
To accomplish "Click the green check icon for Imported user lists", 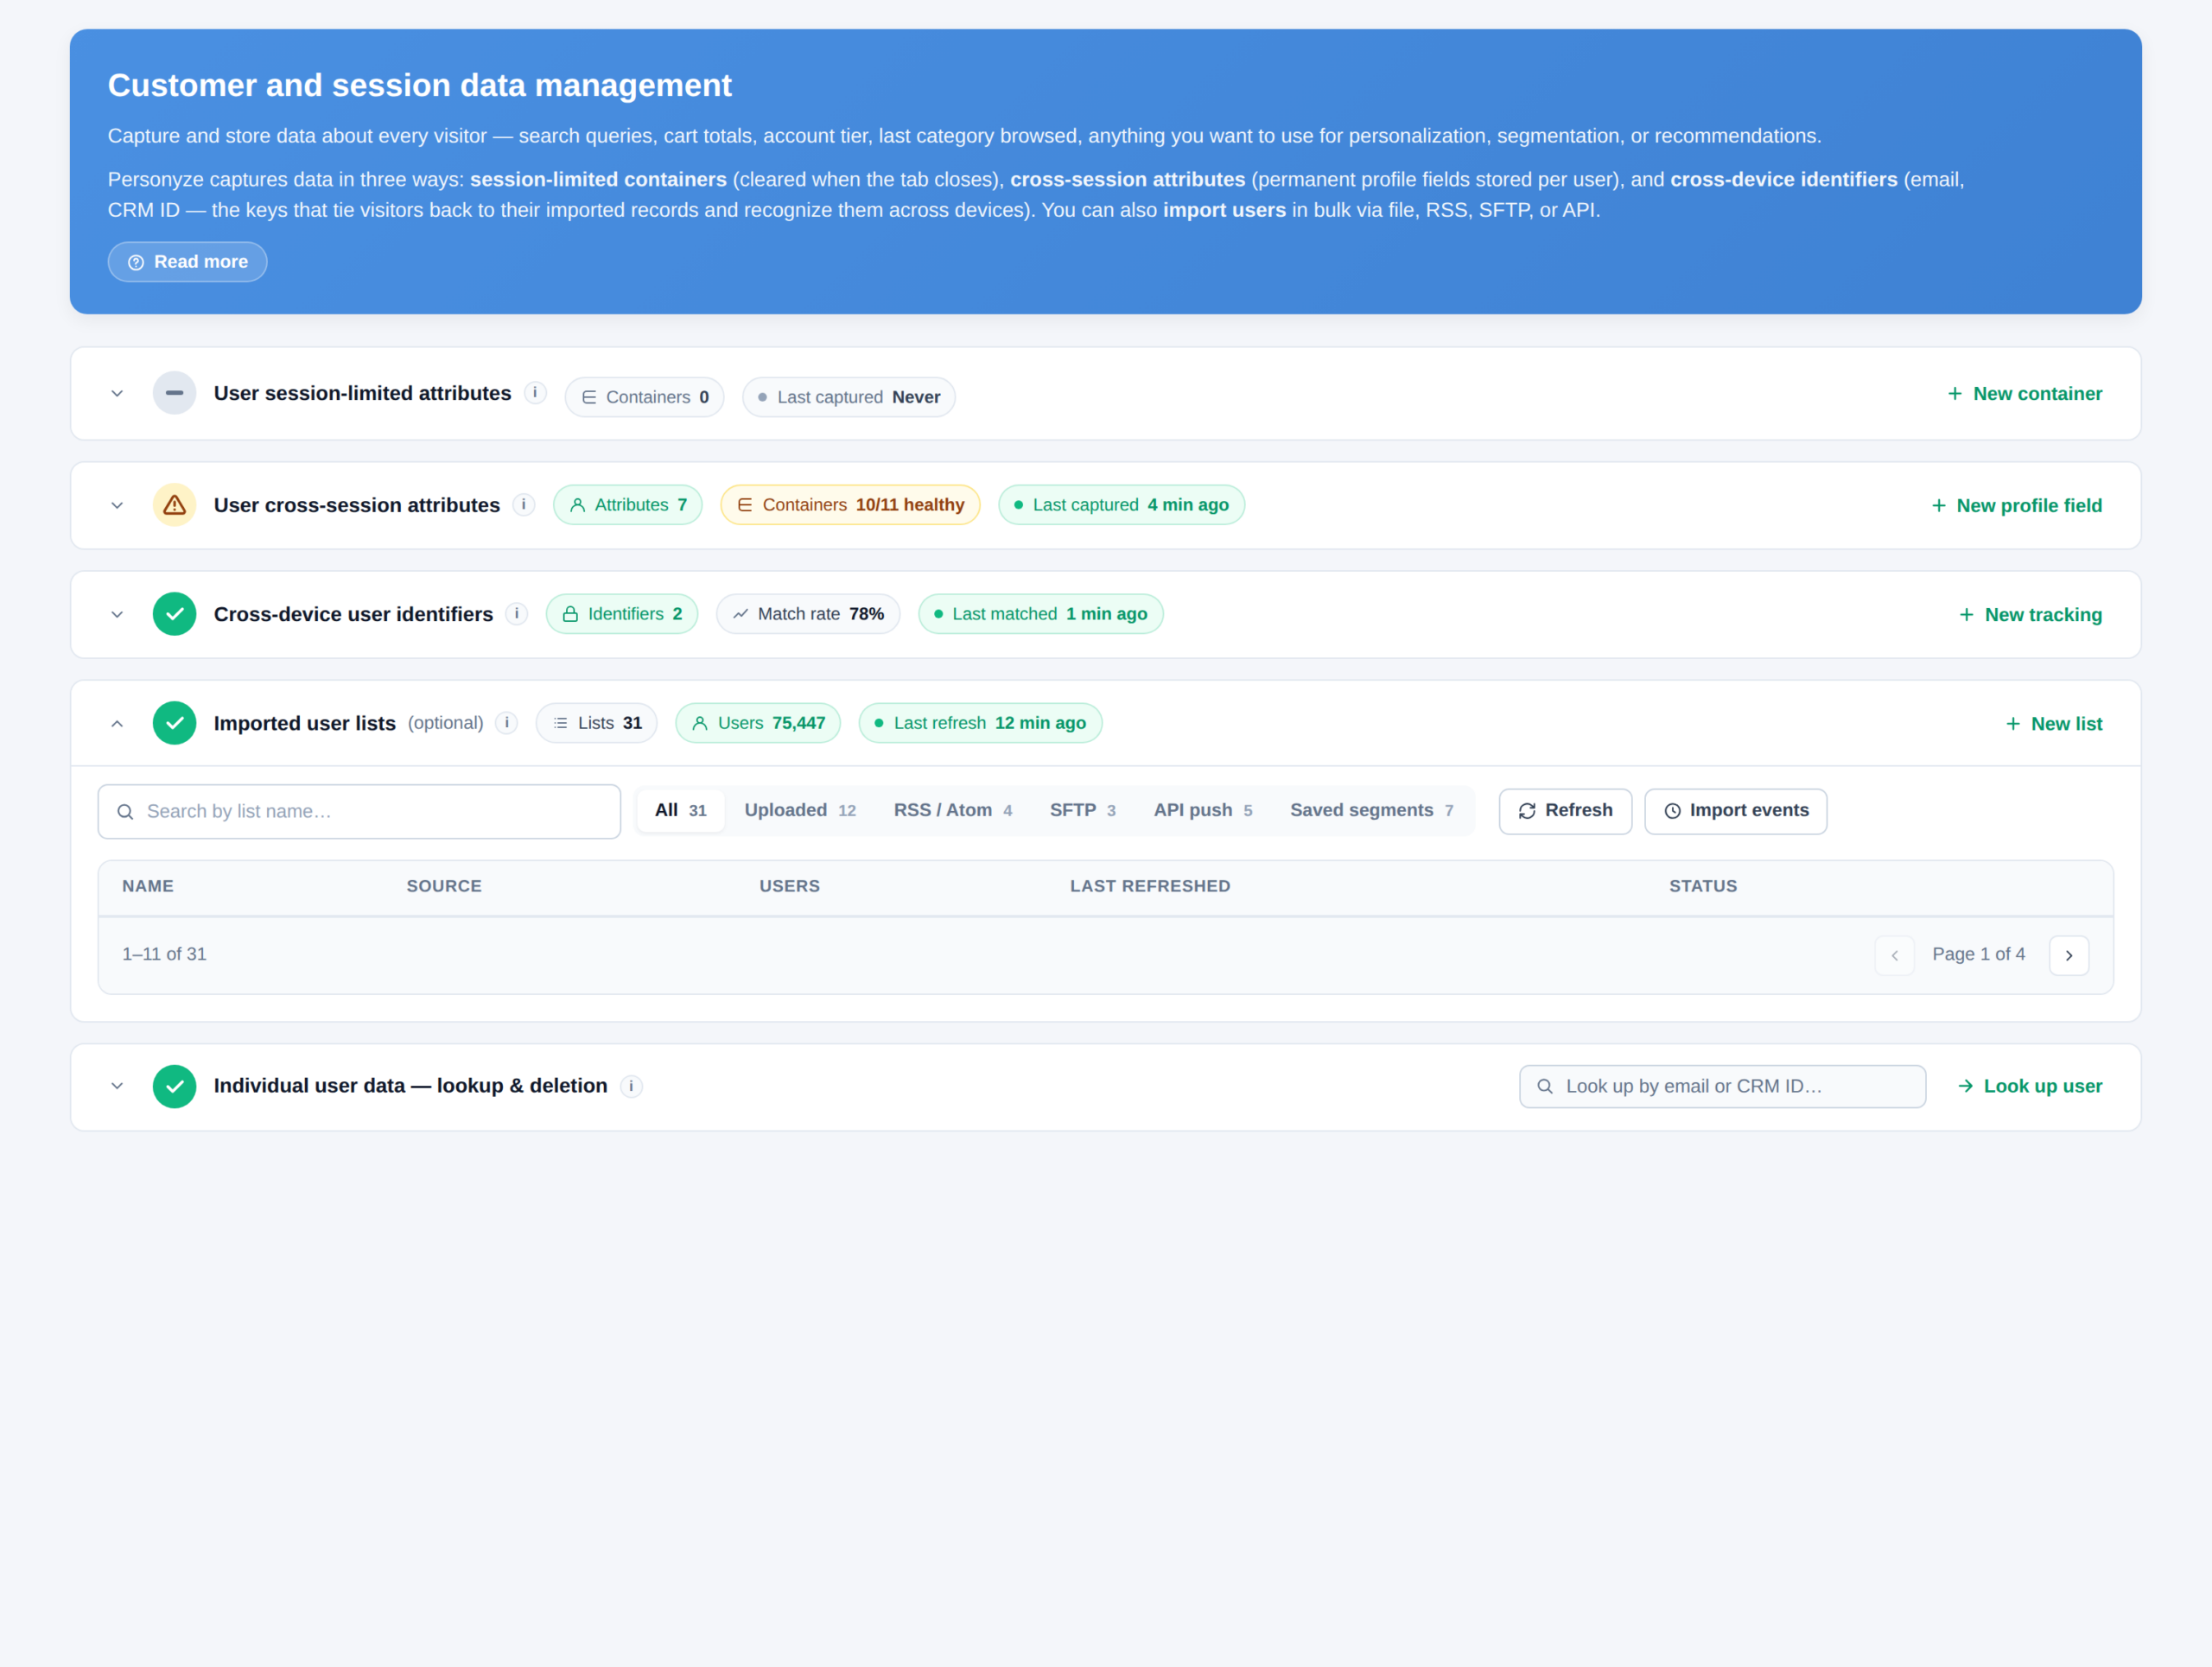I will (x=174, y=723).
